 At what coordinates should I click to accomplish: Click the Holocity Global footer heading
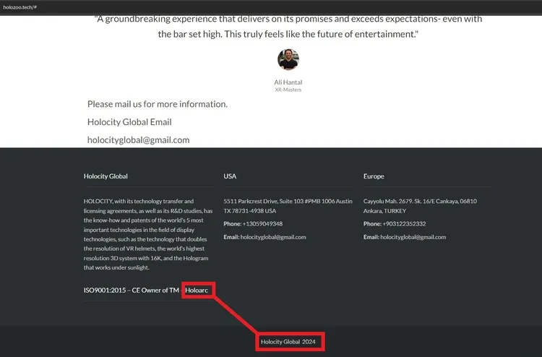click(106, 176)
